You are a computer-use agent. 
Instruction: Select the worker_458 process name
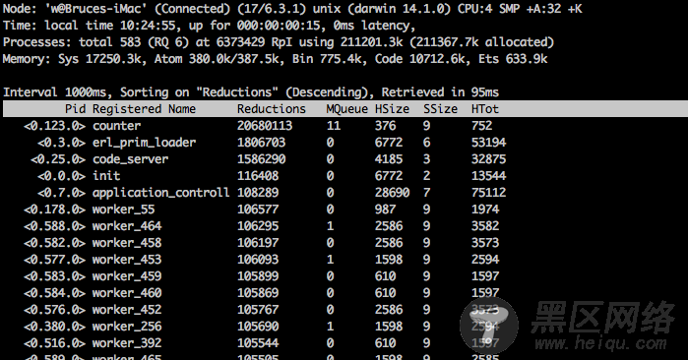click(127, 243)
